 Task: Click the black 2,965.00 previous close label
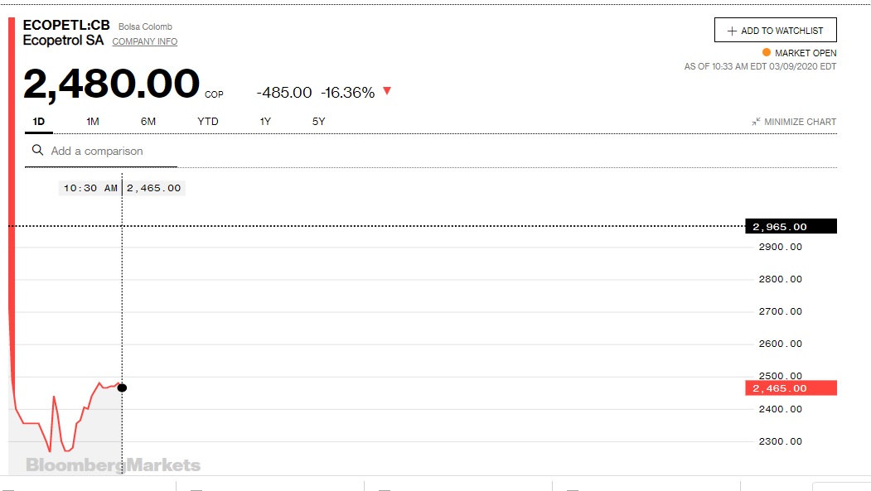791,226
